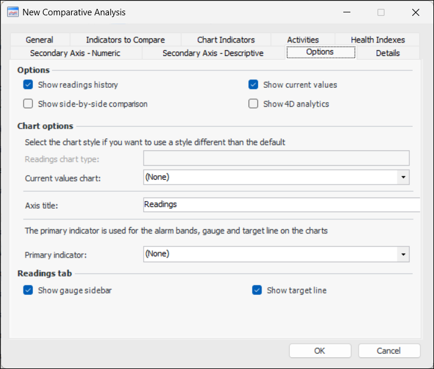The image size is (434, 369).
Task: Enable Show side-by-side comparison
Action: (x=28, y=104)
